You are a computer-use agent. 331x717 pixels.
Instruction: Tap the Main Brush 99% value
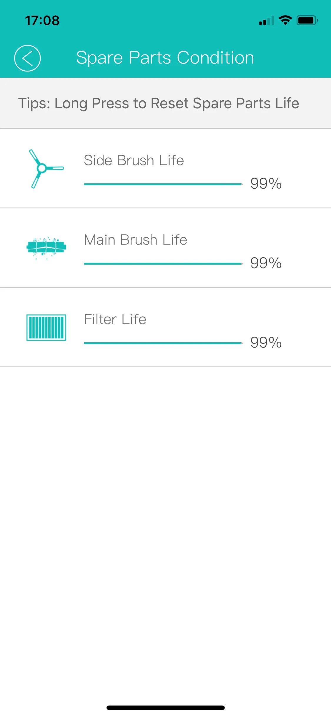[266, 263]
